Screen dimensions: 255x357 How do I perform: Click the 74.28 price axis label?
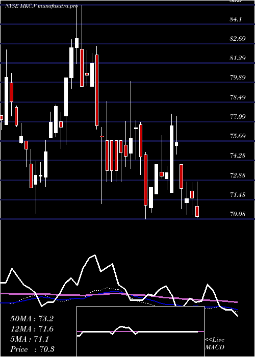click(238, 156)
